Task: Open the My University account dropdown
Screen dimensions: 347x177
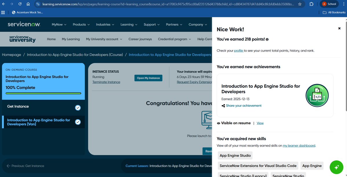Action: [104, 39]
